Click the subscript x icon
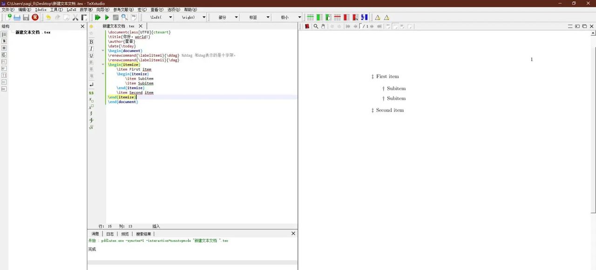This screenshot has width=596, height=270. tap(91, 99)
